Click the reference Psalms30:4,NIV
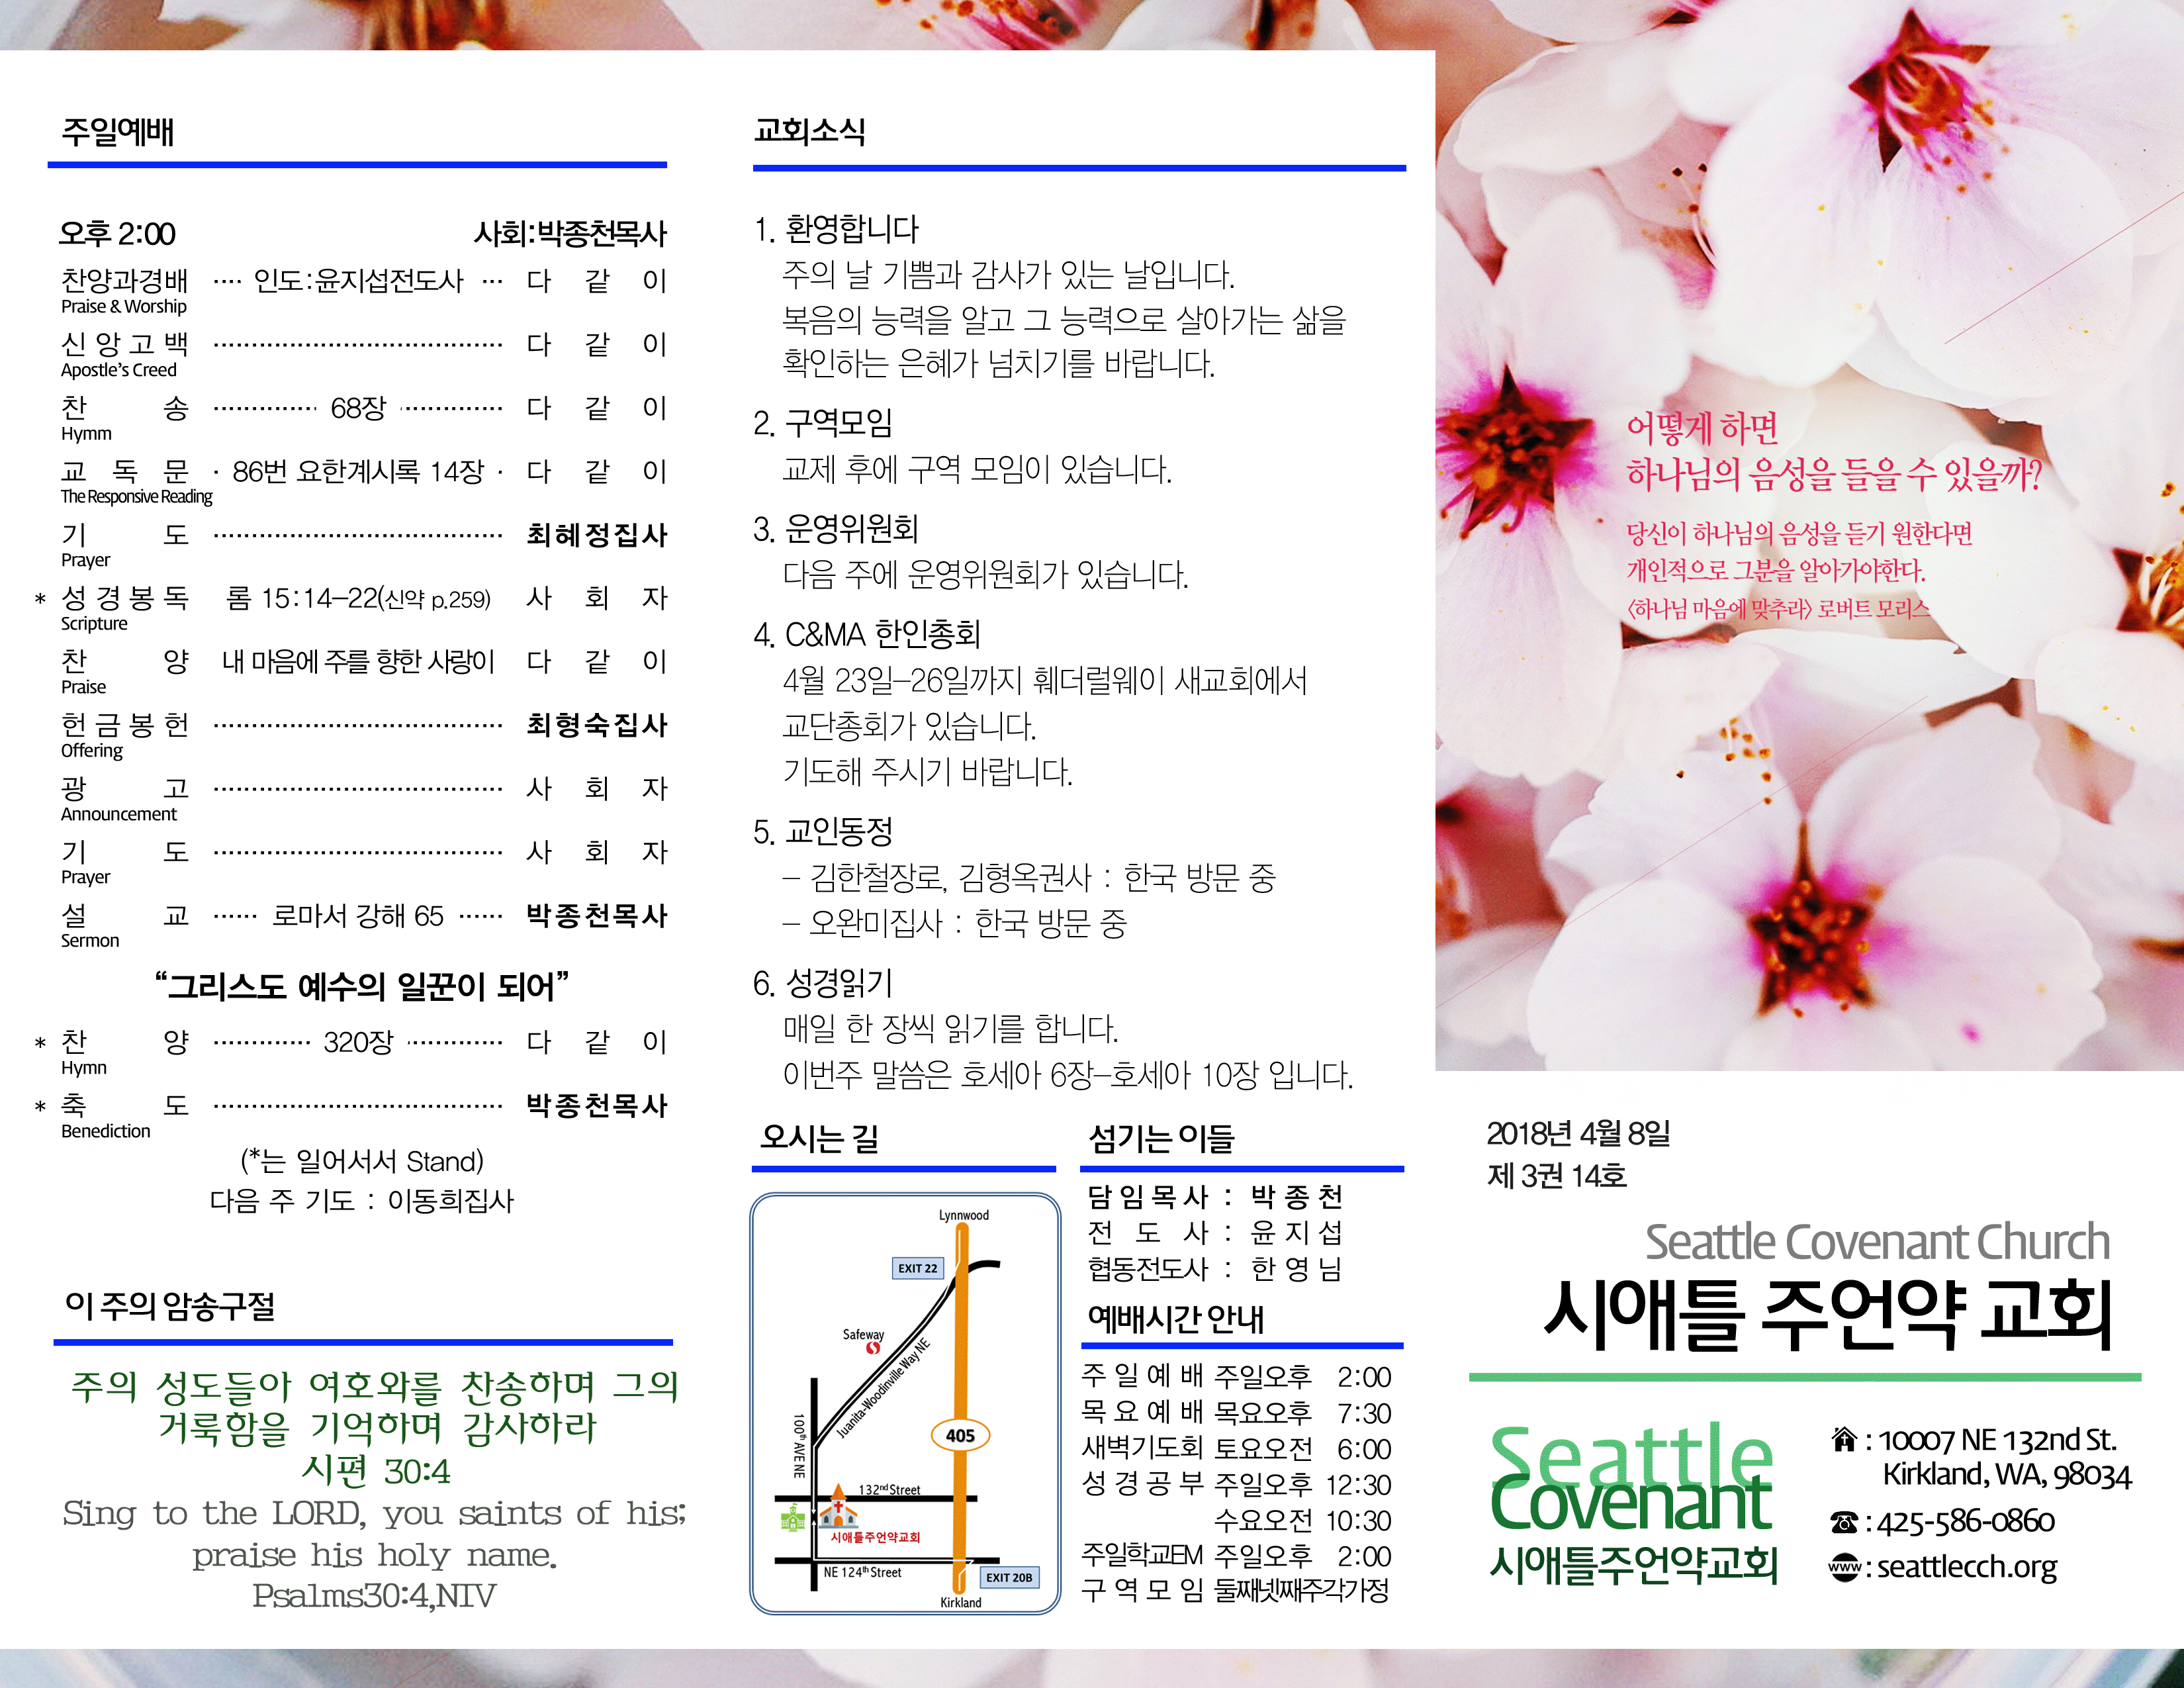Image resolution: width=2184 pixels, height=1688 pixels. tap(374, 1595)
